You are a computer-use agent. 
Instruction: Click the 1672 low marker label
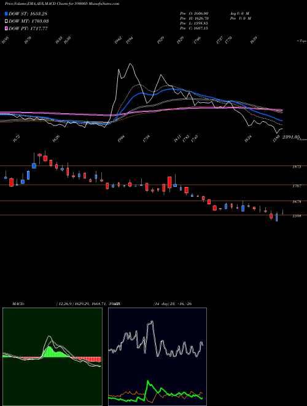(16, 139)
